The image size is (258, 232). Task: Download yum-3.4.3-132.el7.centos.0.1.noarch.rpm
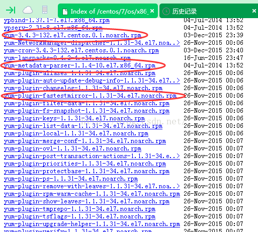[x=72, y=35]
